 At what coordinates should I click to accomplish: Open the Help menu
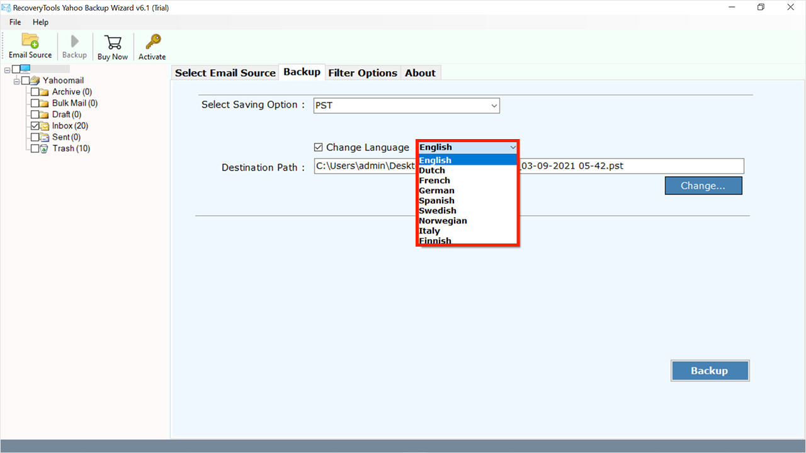pyautogui.click(x=40, y=22)
